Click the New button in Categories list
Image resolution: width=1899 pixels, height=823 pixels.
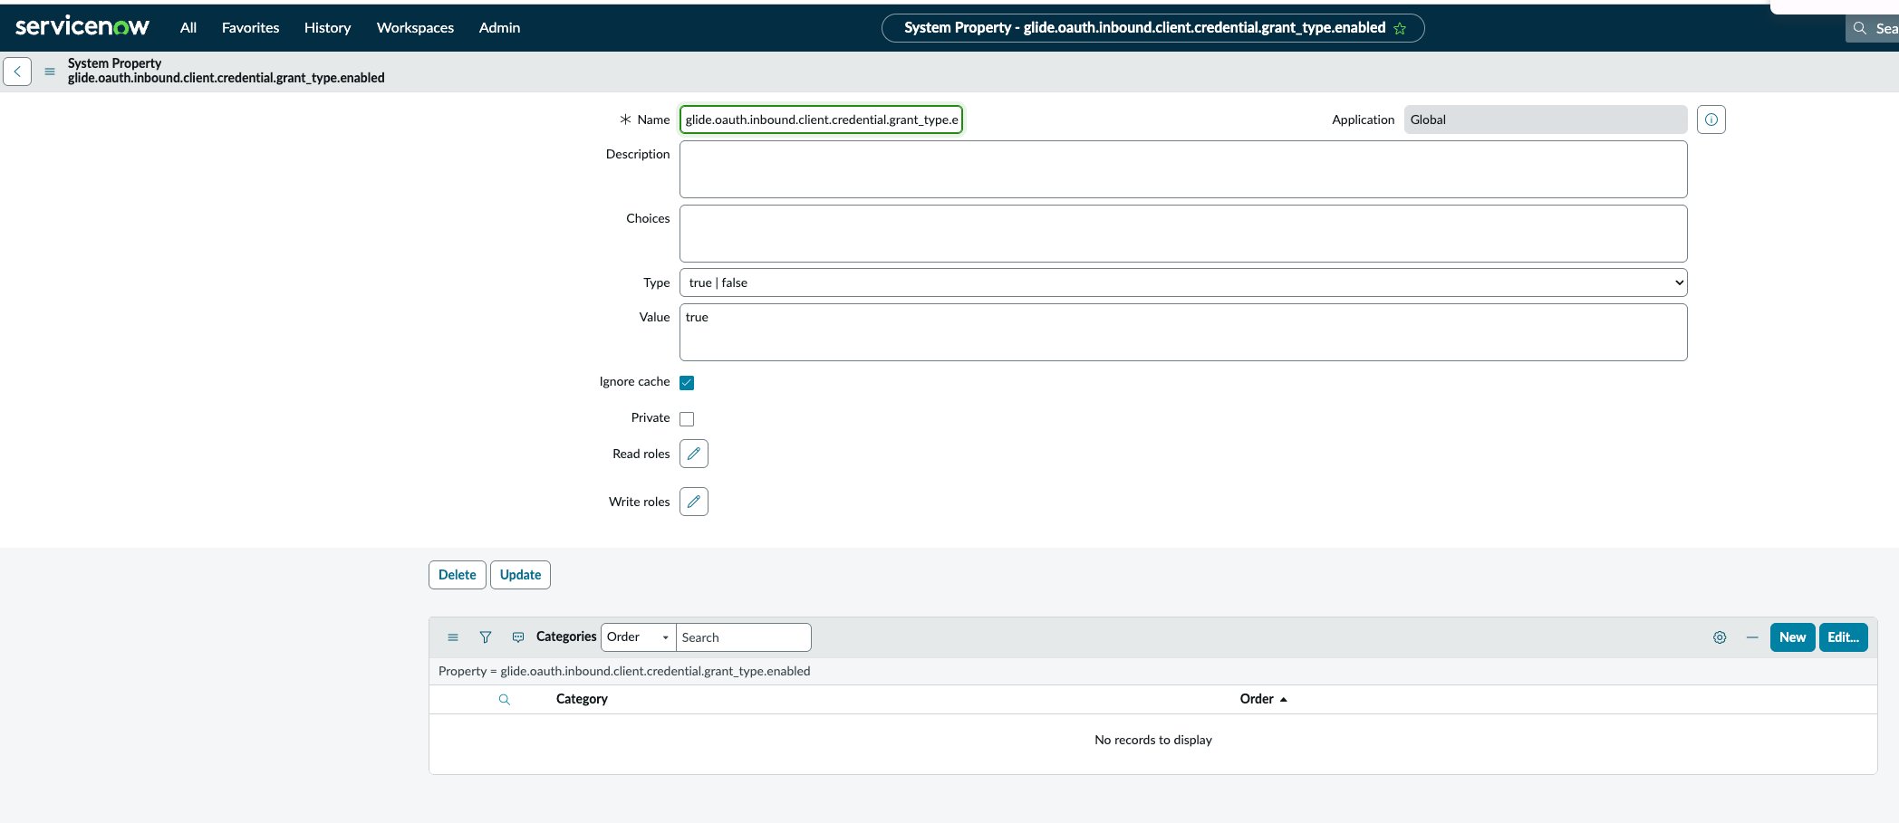tap(1791, 636)
